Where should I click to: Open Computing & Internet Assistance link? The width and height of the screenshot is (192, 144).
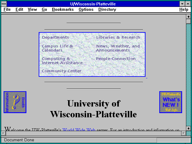pyautogui.click(x=62, y=61)
